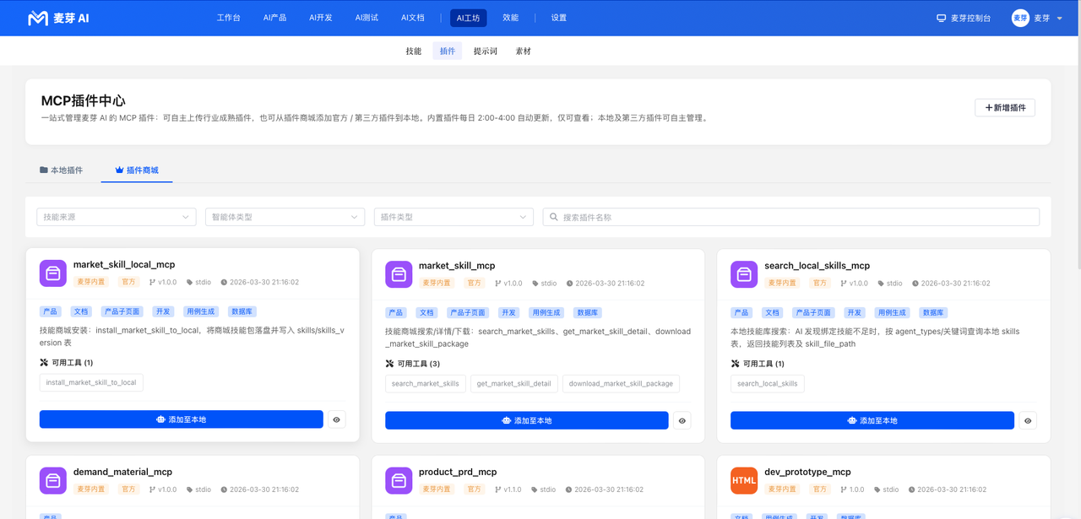This screenshot has height=519, width=1081.
Task: Open the 插件类型 dropdown
Action: point(454,217)
